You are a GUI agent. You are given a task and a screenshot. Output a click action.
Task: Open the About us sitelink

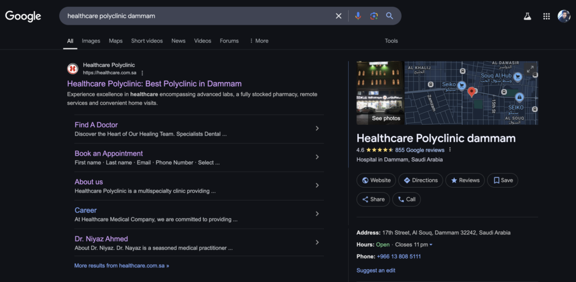point(89,182)
